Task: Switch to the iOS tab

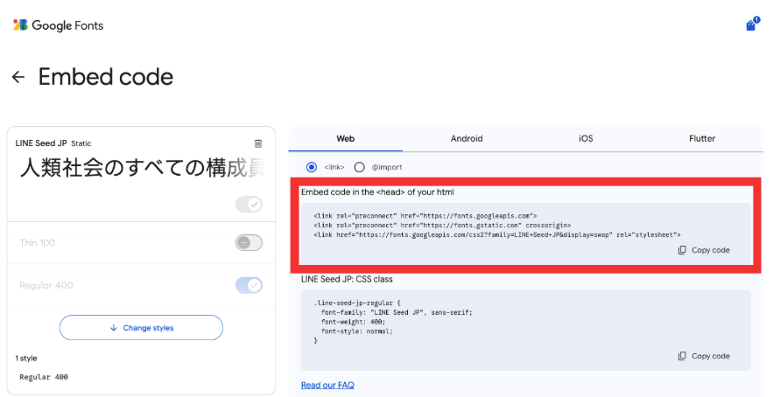Action: tap(586, 138)
